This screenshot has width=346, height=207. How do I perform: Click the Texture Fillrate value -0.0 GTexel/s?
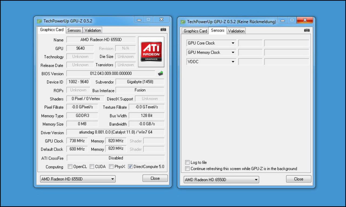(147, 107)
